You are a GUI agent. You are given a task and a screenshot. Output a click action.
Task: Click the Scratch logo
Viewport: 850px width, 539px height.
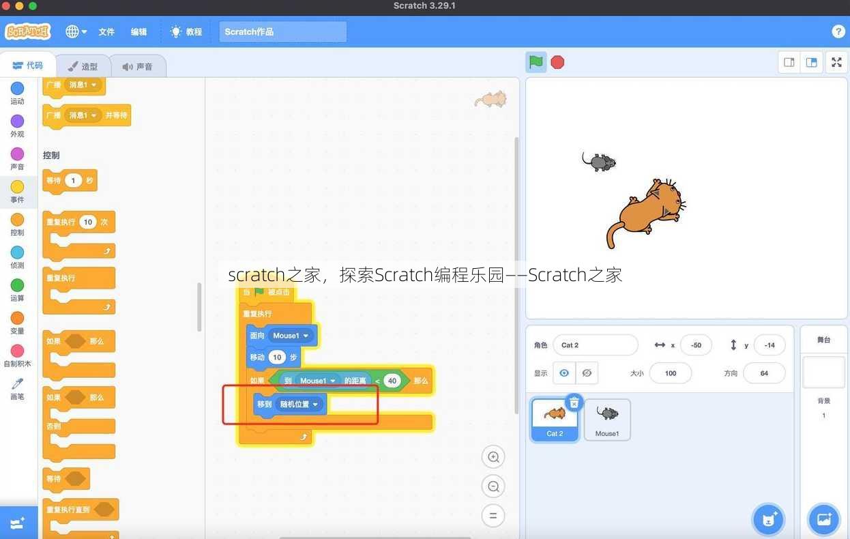(28, 31)
